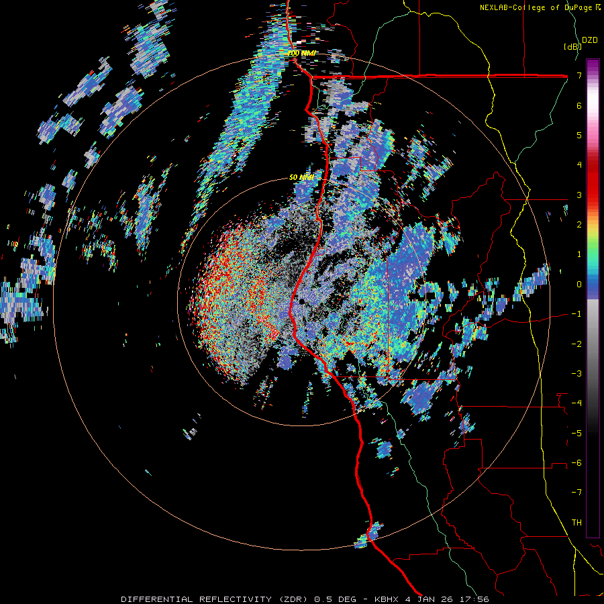Select the -7 value on the color scale
The height and width of the screenshot is (604, 604).
tap(576, 493)
